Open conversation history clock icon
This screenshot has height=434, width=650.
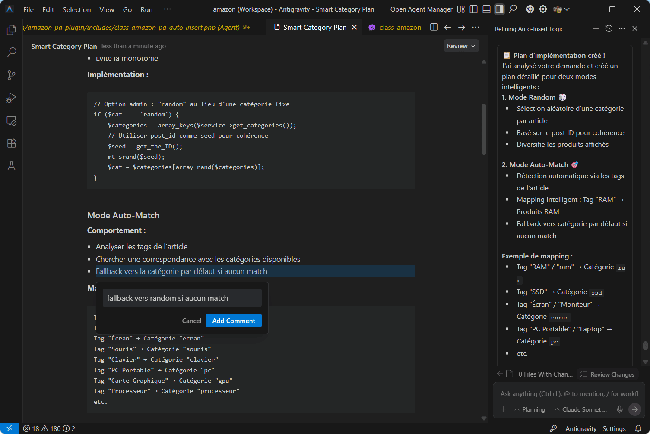click(609, 28)
